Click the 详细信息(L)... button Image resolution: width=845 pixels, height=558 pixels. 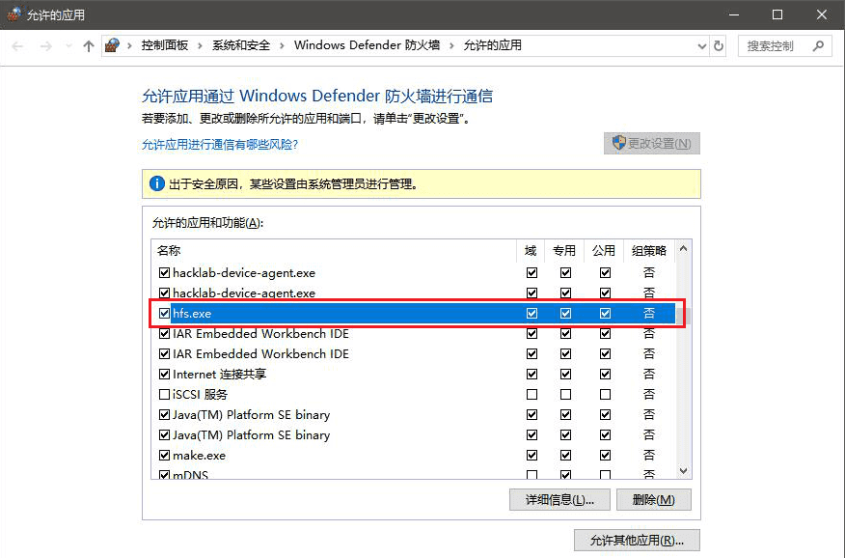(x=559, y=500)
